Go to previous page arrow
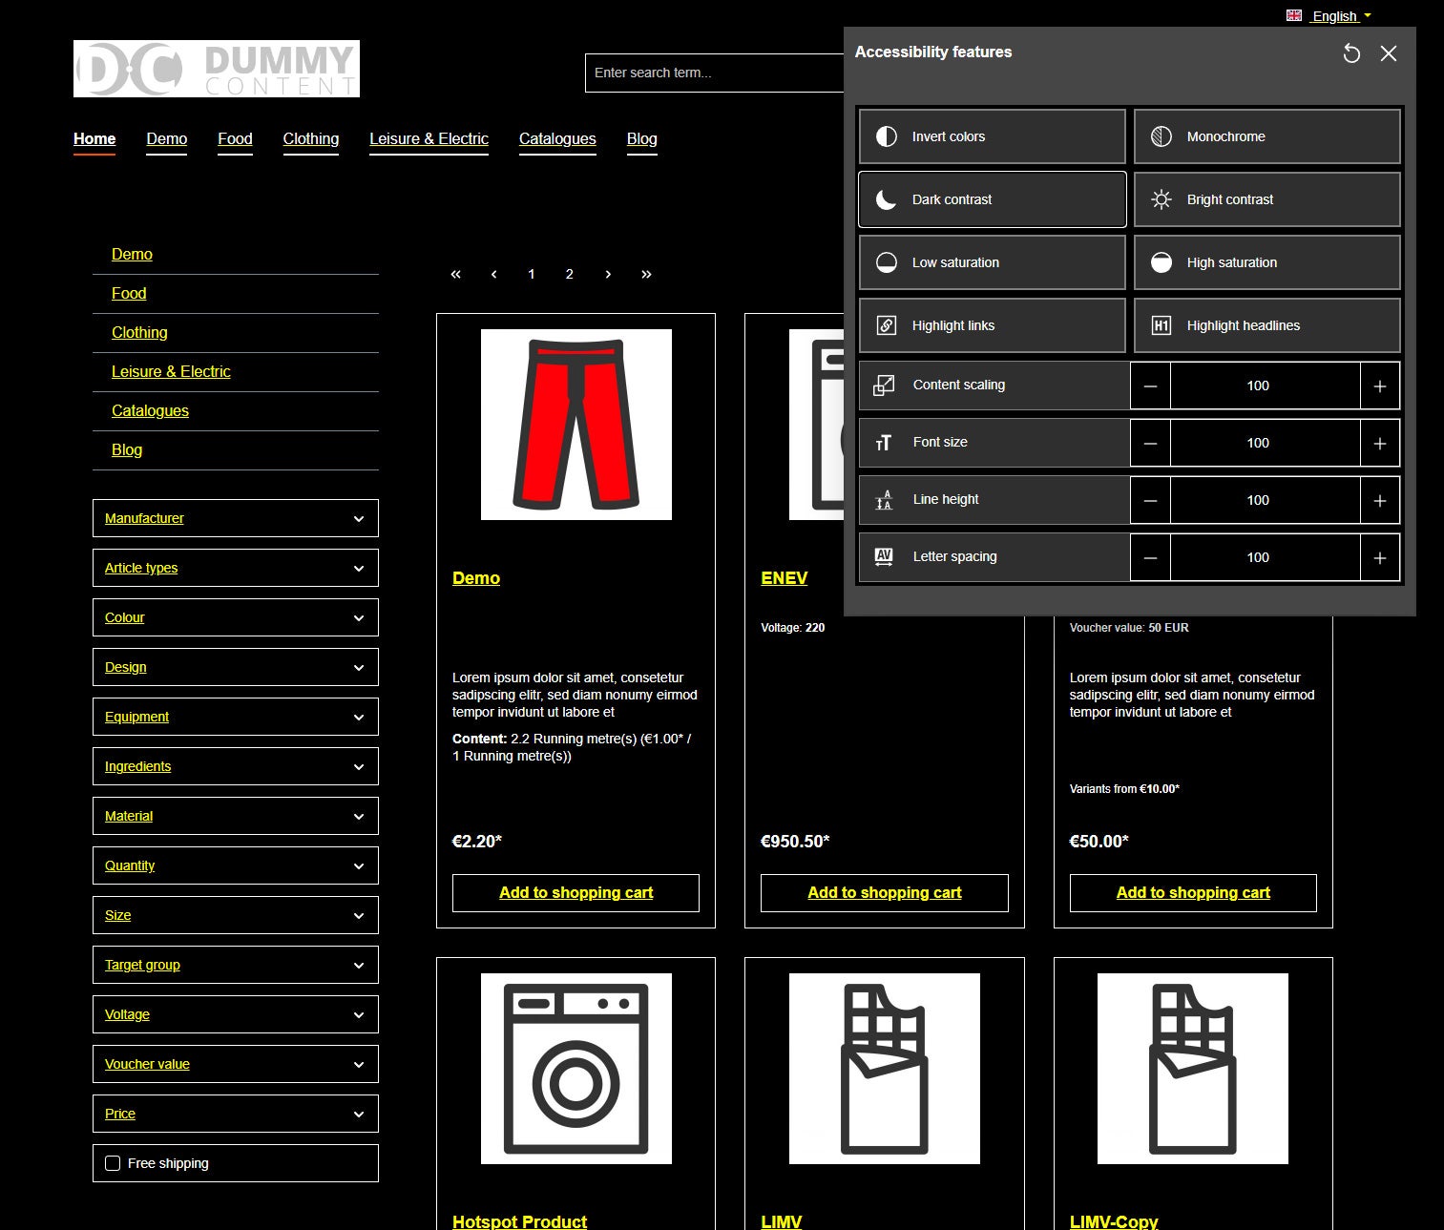The width and height of the screenshot is (1444, 1230). coord(493,274)
